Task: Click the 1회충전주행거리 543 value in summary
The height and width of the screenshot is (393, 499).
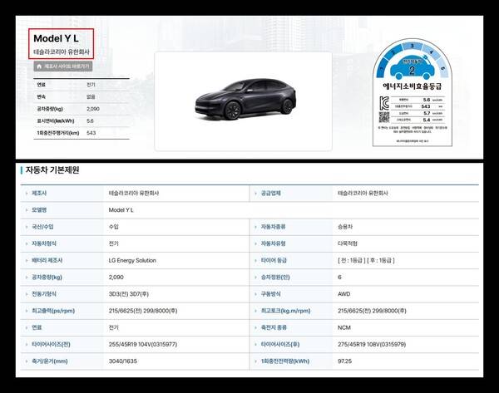Action: click(x=91, y=132)
